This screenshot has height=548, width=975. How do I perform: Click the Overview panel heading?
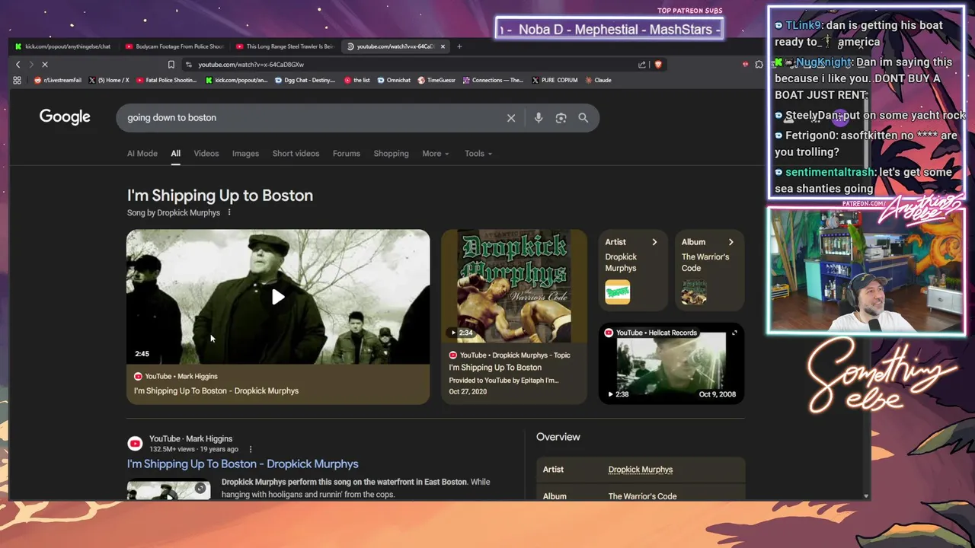click(x=558, y=437)
